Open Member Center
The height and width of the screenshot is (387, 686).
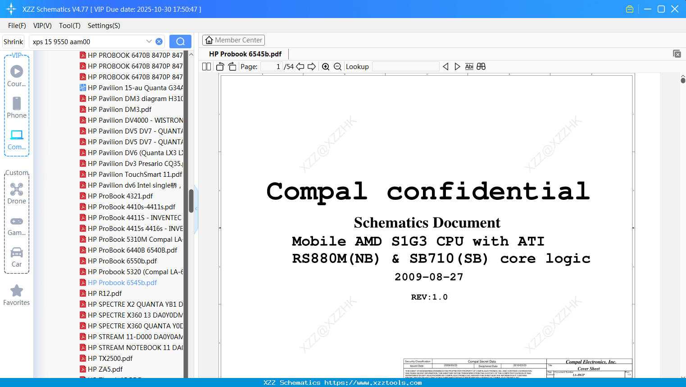[233, 40]
